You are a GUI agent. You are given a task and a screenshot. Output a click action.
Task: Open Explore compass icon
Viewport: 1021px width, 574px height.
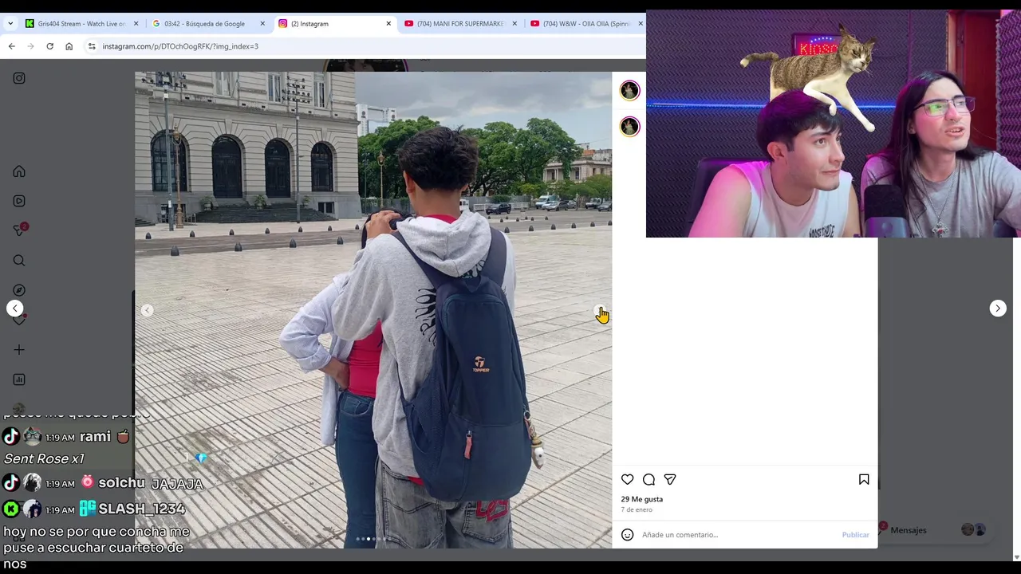[19, 290]
